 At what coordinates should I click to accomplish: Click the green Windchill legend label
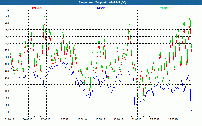tap(164, 8)
